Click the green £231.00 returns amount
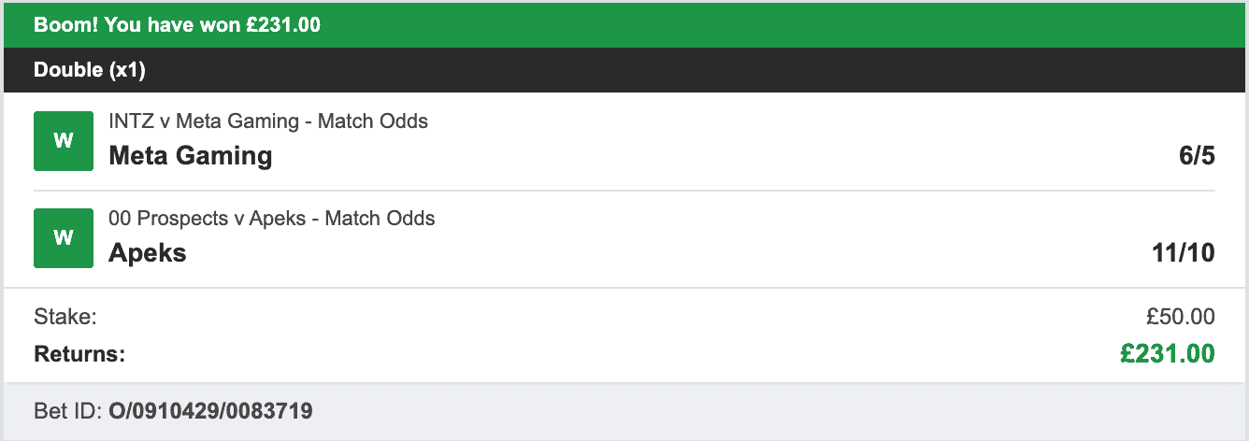Viewport: 1249px width, 441px height. 1168,353
